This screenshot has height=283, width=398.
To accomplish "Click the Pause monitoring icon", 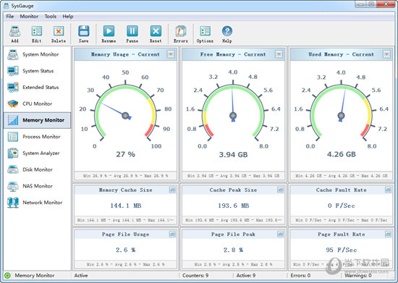I will pos(132,31).
